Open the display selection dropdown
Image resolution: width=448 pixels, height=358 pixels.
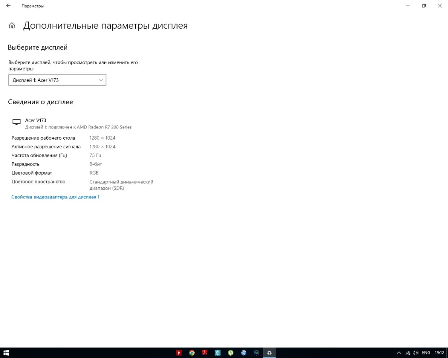(57, 80)
